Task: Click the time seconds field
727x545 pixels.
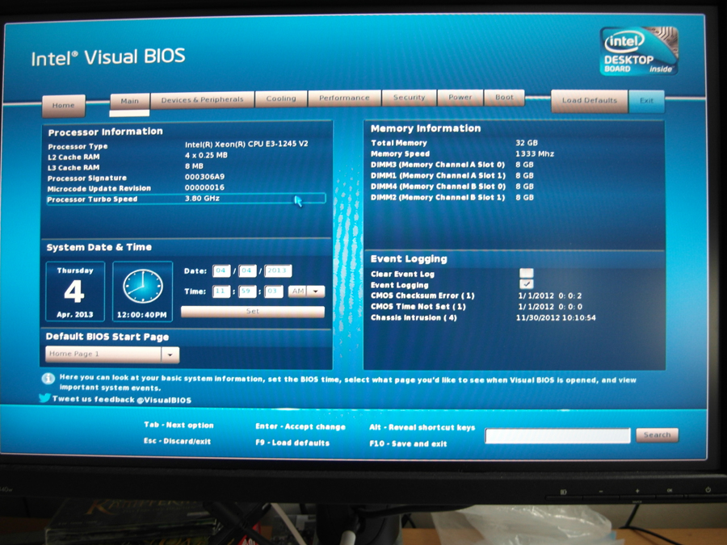Action: (x=274, y=291)
